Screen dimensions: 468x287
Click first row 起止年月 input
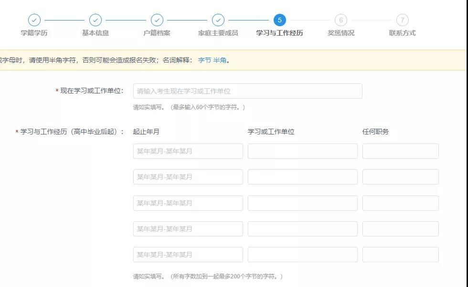click(188, 151)
